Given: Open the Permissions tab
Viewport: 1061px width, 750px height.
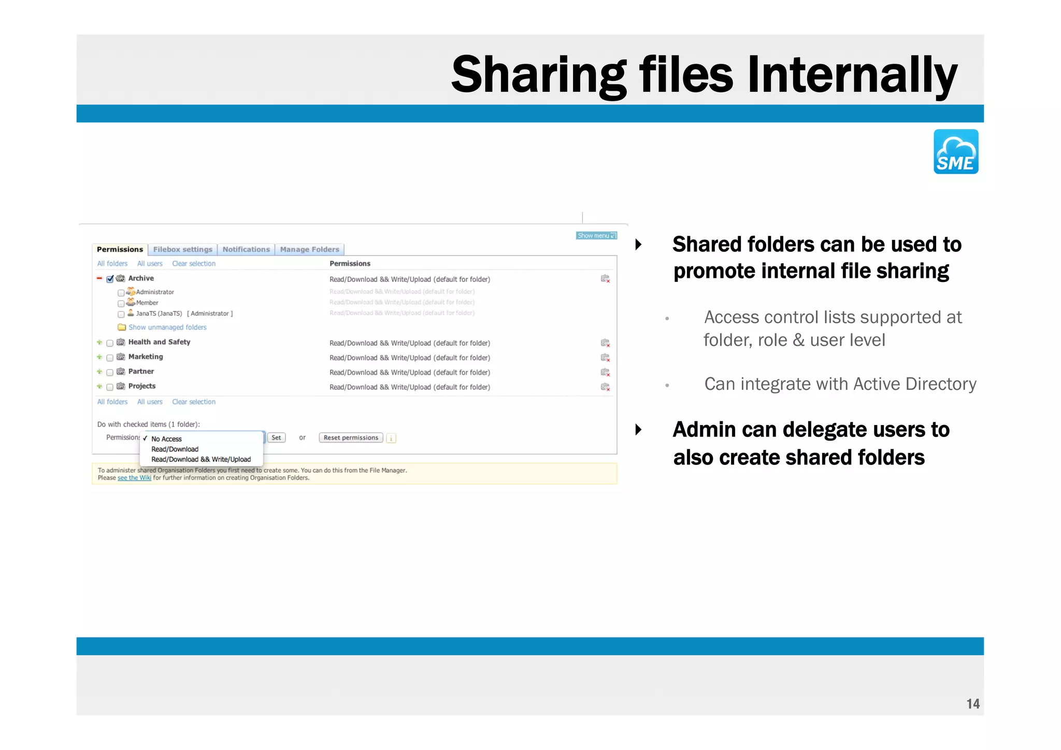Looking at the screenshot, I should coord(120,249).
